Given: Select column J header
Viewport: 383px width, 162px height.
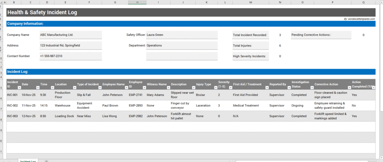Looking at the screenshot, I should click(x=183, y=2).
